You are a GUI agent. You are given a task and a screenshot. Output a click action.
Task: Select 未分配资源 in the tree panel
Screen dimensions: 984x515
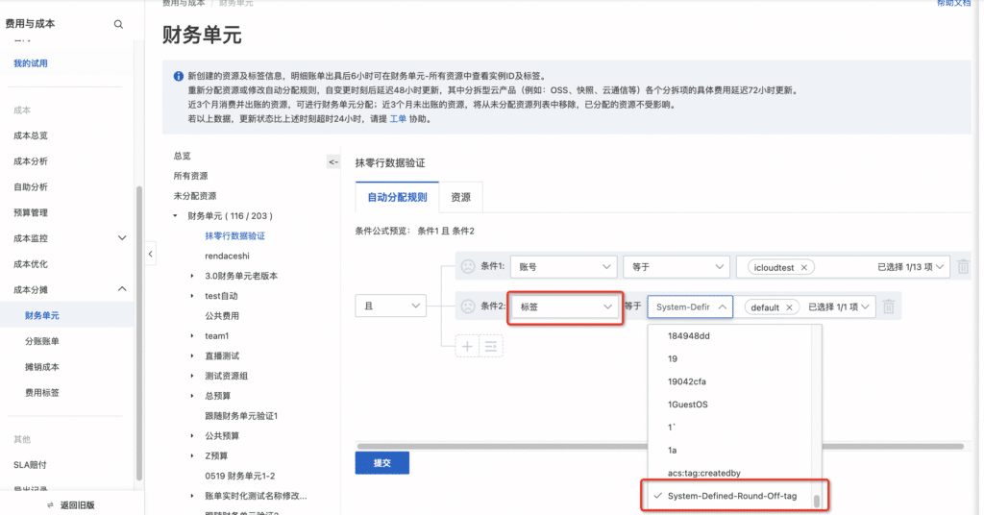click(x=195, y=196)
